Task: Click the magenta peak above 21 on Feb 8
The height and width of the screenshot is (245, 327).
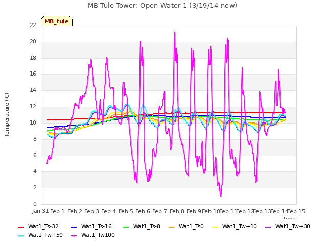Action: (175, 32)
